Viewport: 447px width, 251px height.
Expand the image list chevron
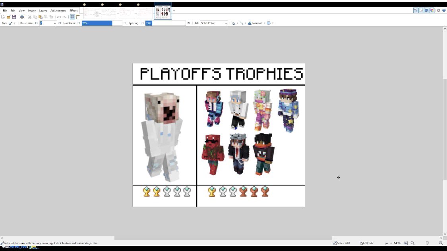[x=174, y=11]
